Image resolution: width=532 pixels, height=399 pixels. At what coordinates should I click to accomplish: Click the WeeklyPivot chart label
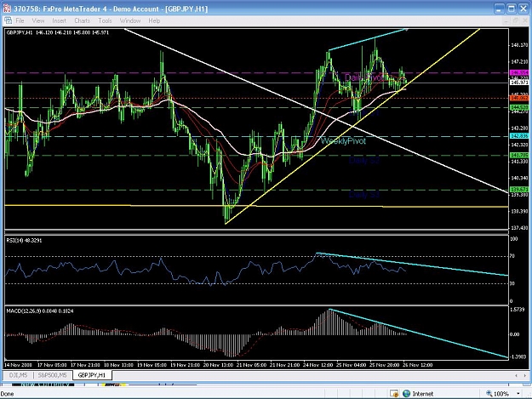coord(343,141)
